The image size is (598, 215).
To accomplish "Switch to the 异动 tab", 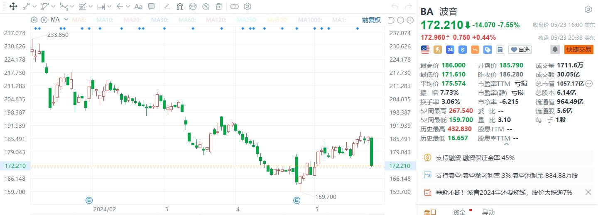I will [488, 212].
